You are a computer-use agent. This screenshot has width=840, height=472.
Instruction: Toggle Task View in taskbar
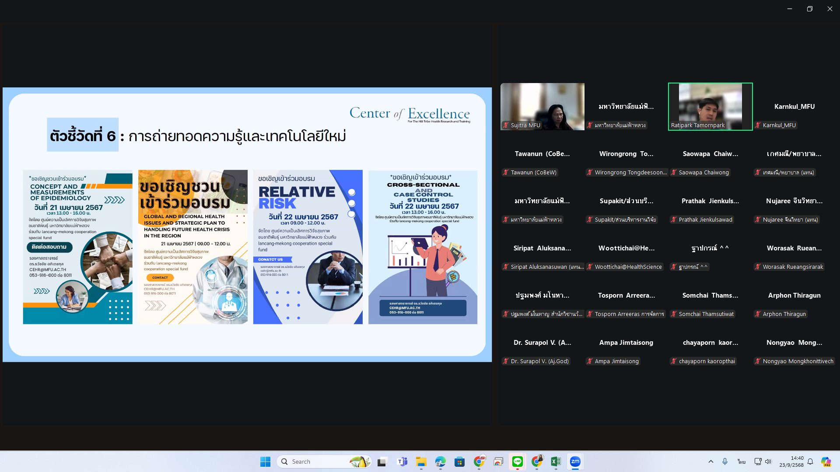click(x=382, y=462)
